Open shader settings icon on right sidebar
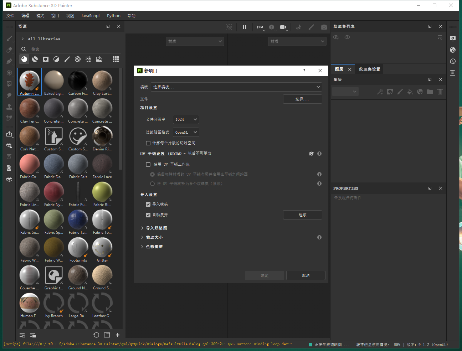462x351 pixels. (x=453, y=50)
